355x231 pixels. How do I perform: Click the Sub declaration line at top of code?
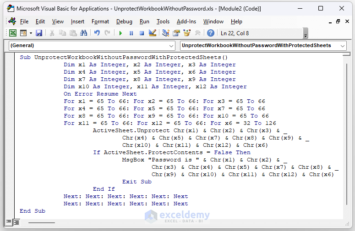124,57
